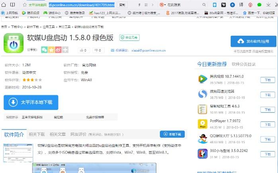Open the Sogou search engine dropdown
This screenshot has height=173, width=278.
pos(162,5)
